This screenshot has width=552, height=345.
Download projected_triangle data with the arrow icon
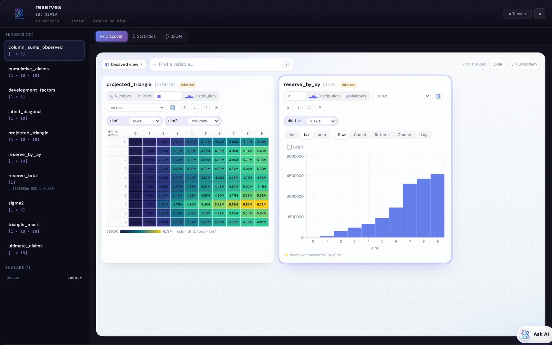tap(195, 108)
